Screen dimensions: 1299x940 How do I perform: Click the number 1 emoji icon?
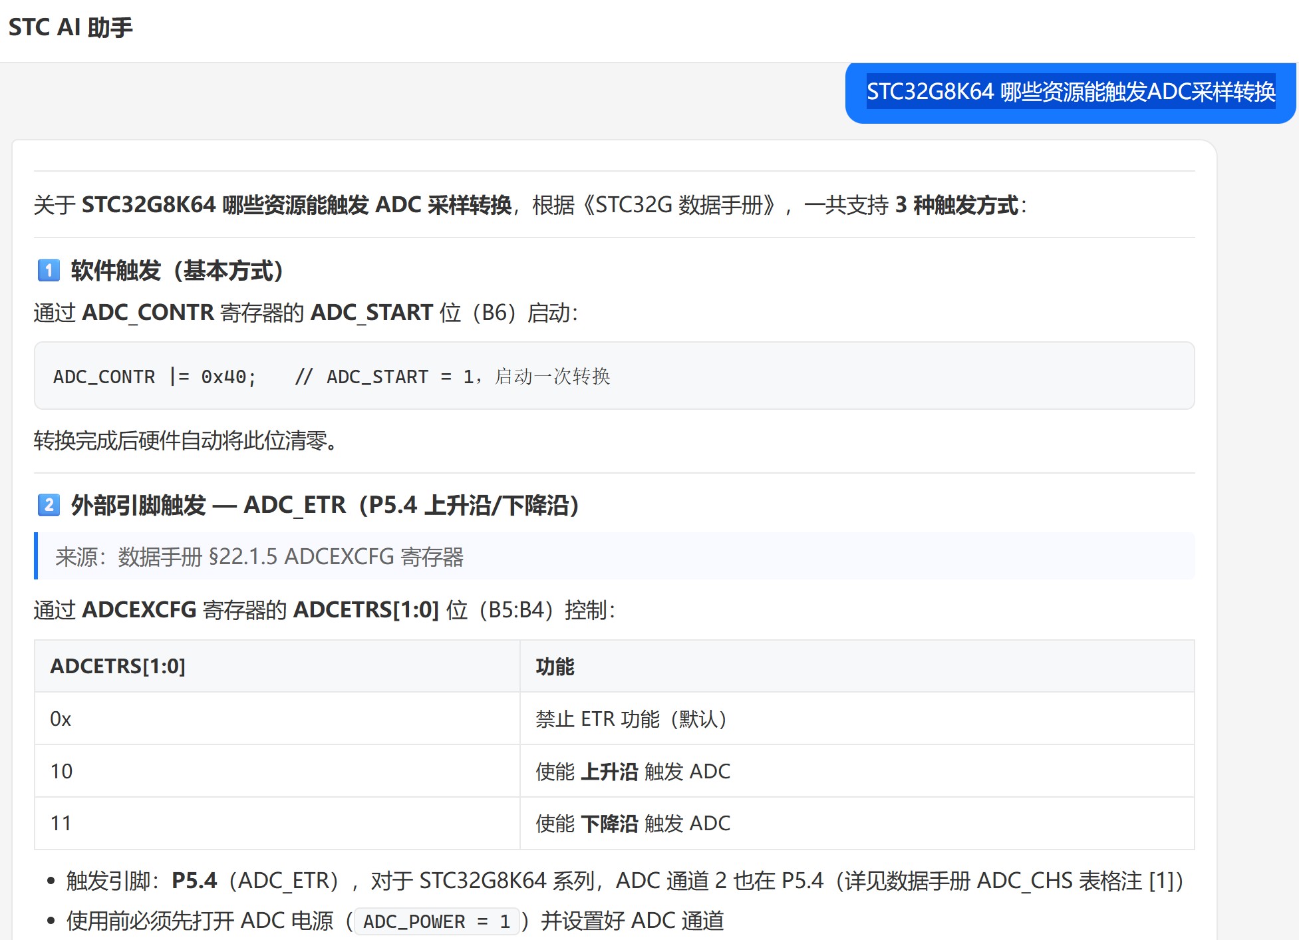(x=49, y=270)
